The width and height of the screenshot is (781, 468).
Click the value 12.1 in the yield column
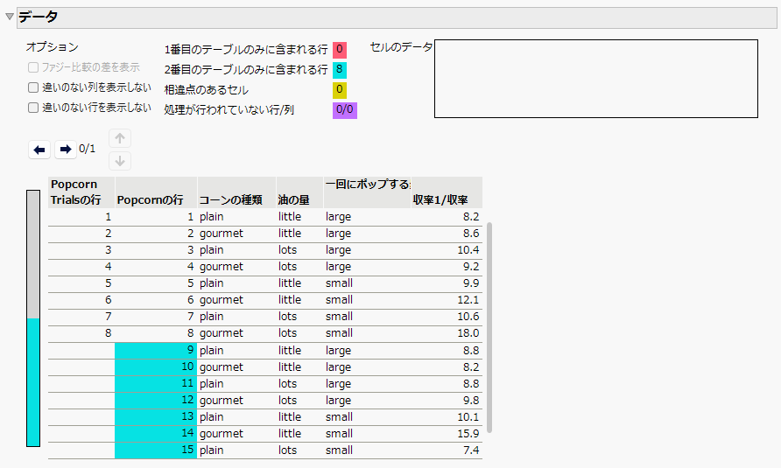468,300
